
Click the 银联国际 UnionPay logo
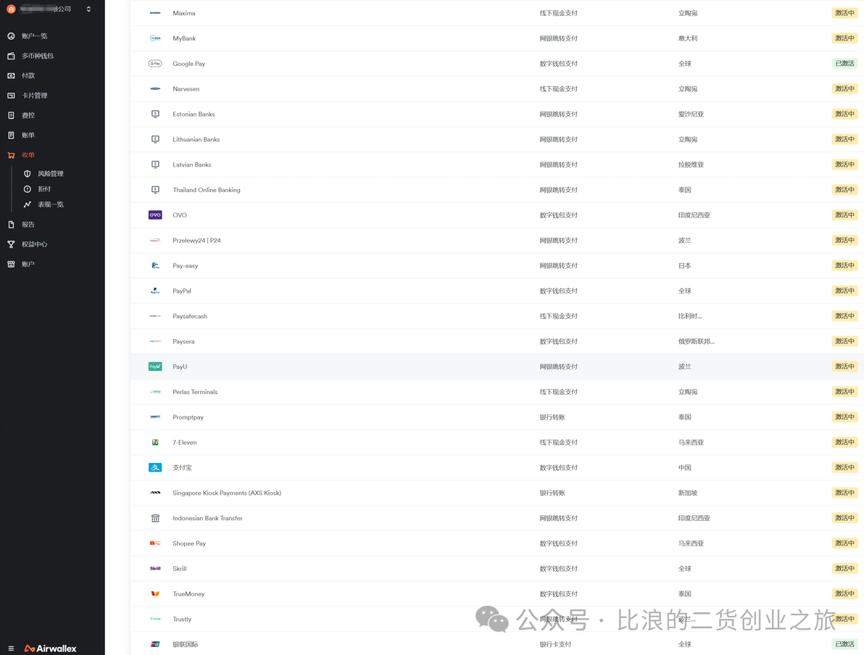[155, 644]
